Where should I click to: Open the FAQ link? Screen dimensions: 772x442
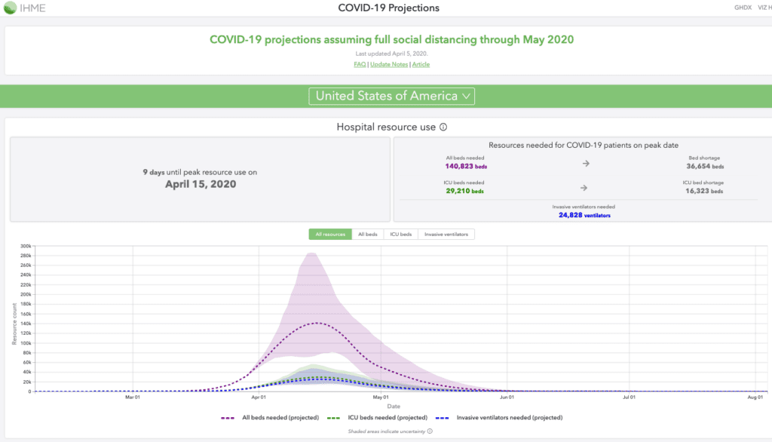pyautogui.click(x=360, y=64)
